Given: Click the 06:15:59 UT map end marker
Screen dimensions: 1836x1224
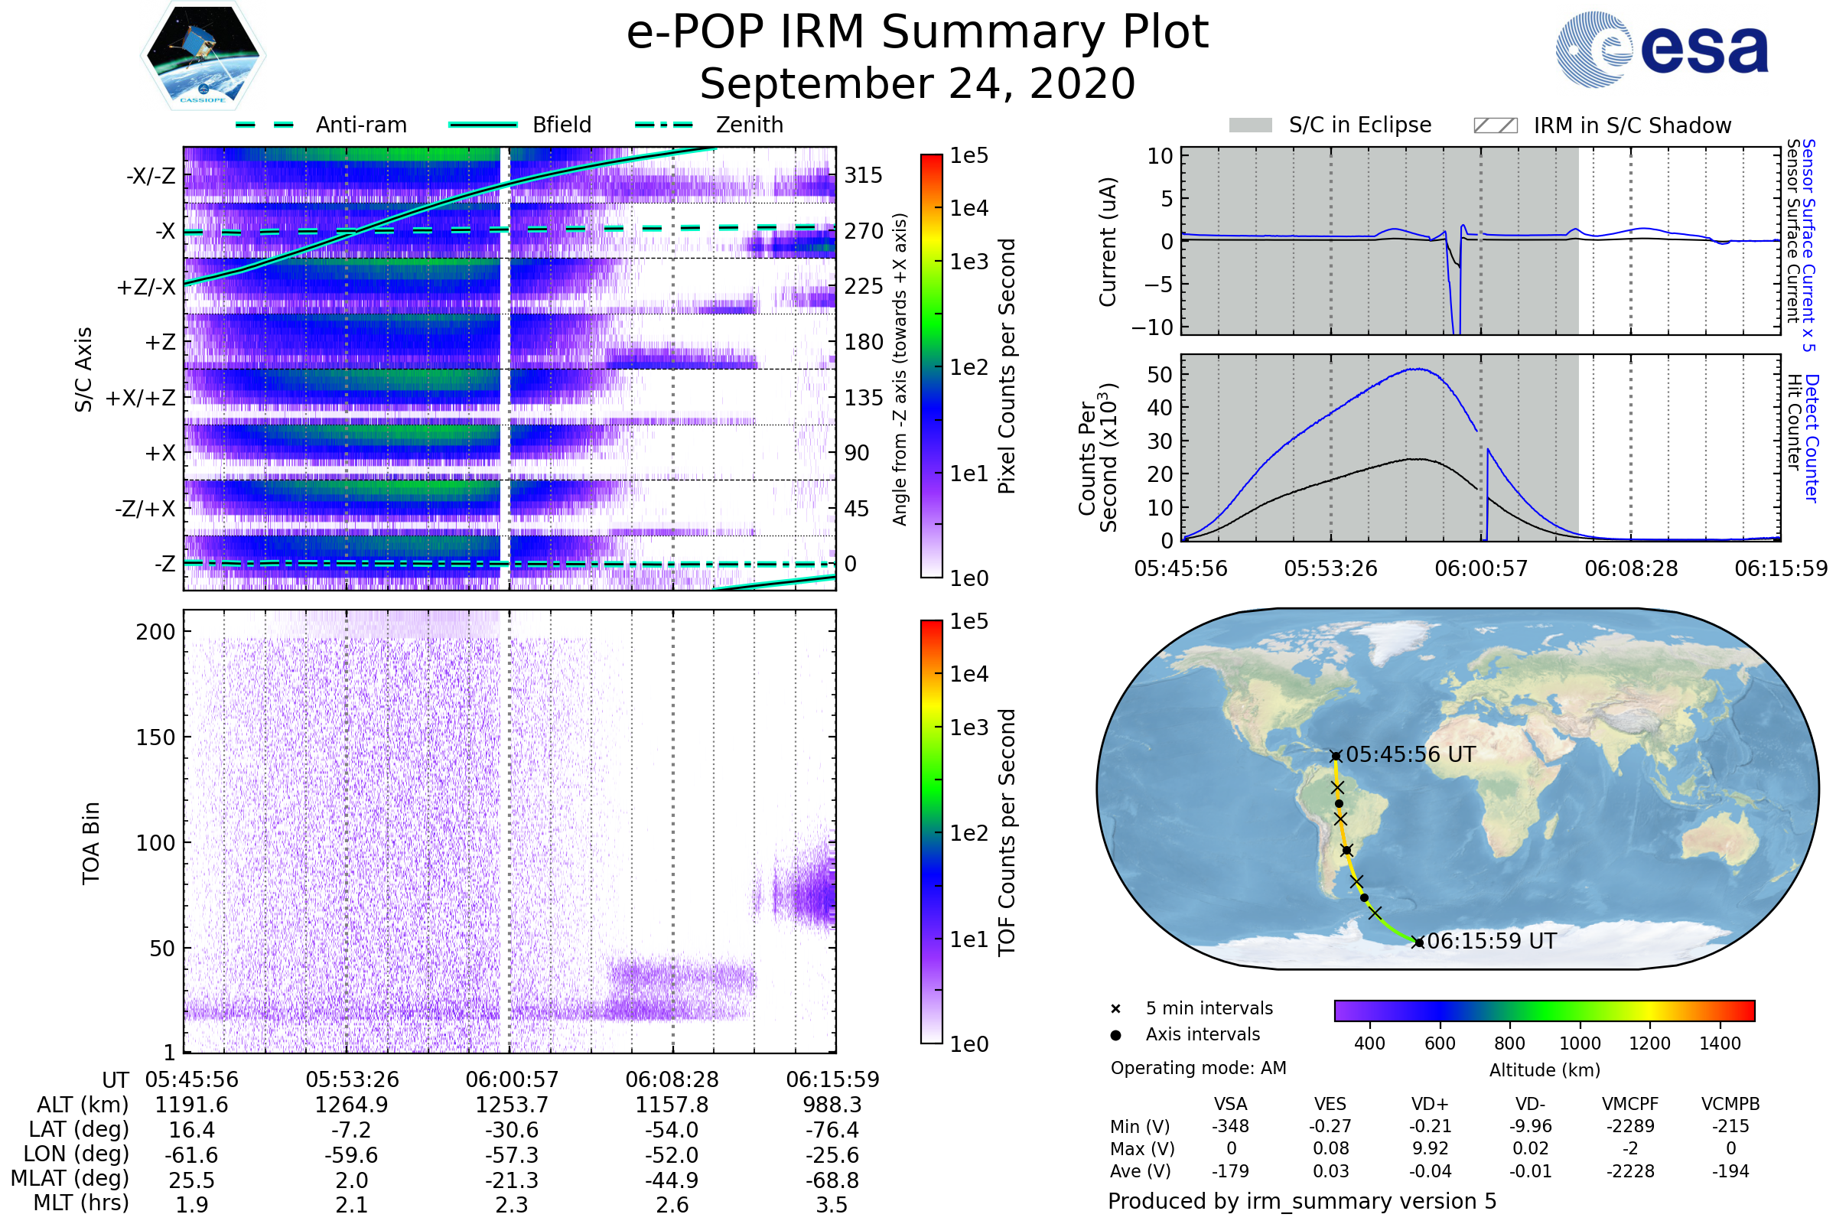Looking at the screenshot, I should pos(1418,942).
